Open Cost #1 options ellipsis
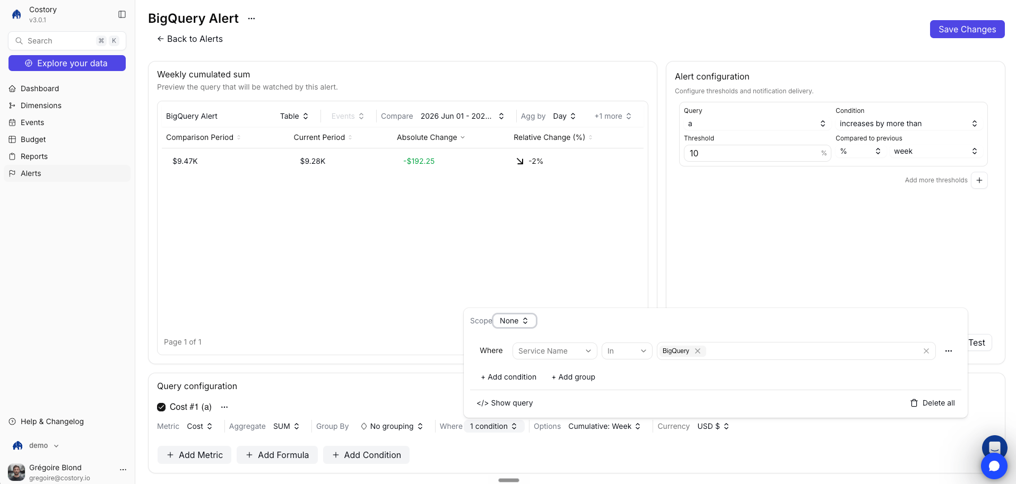This screenshot has height=484, width=1016. (x=224, y=407)
